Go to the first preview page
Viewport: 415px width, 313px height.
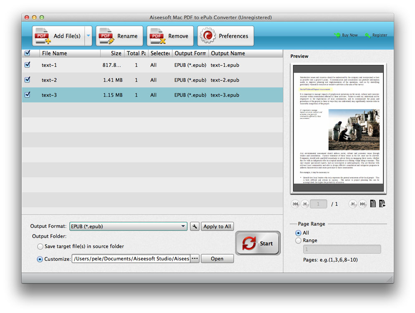coord(295,204)
